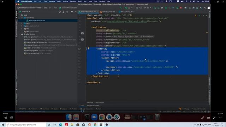Switch to the Merged Manifest tab
Screen dimensions: 226x127
[x=93, y=105]
